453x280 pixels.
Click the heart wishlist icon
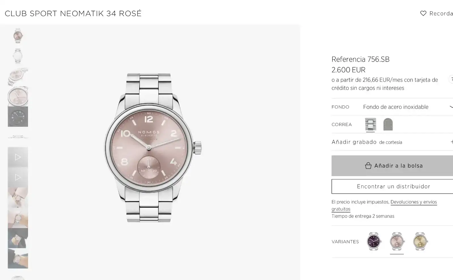click(x=423, y=13)
